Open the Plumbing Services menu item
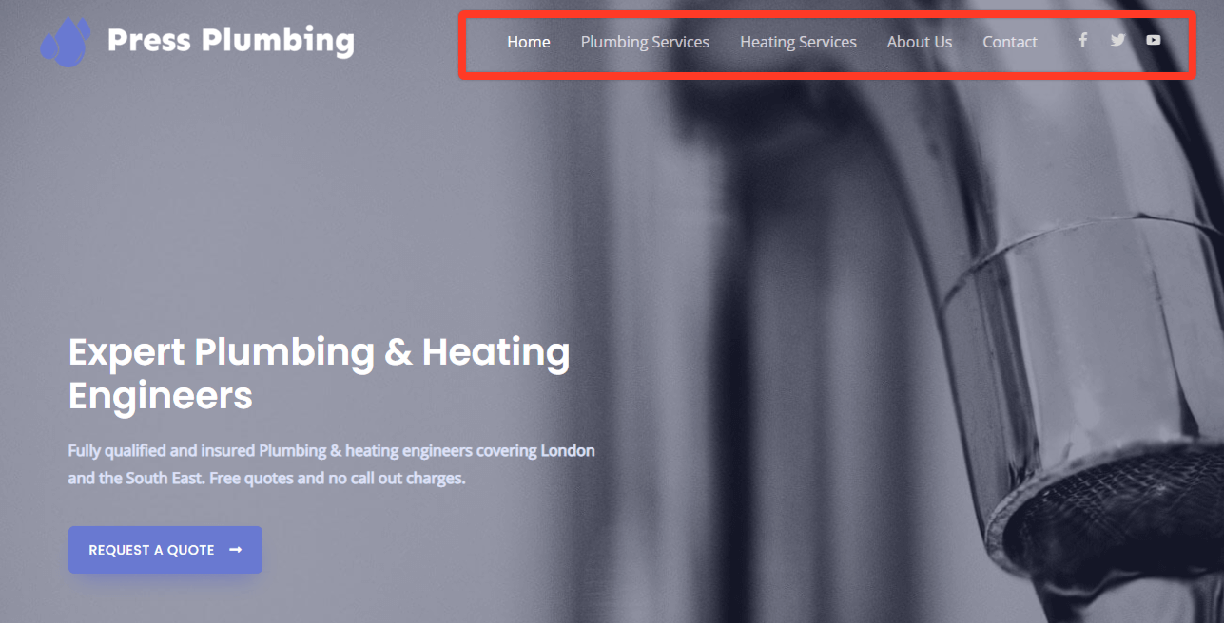 click(645, 42)
